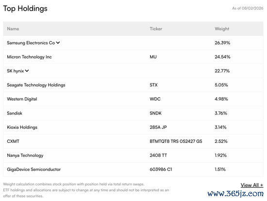267x201 pixels.
Task: Expand the SK hynix chevron
Action: tap(27, 71)
